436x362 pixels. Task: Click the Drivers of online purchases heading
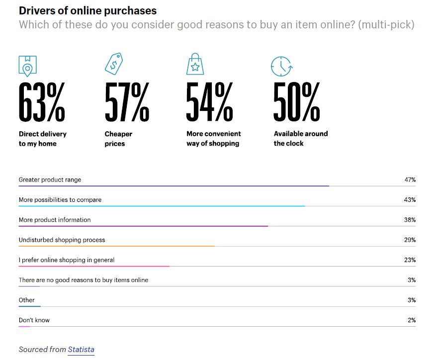[87, 10]
